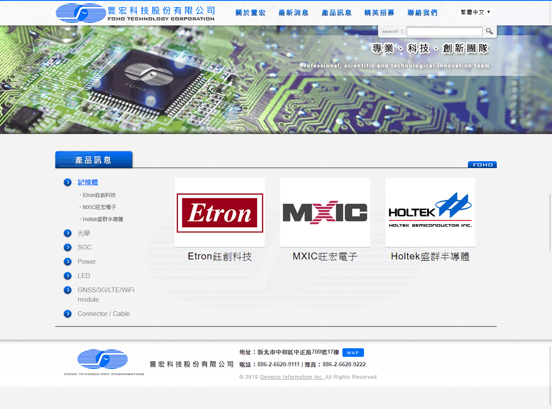Image resolution: width=552 pixels, height=409 pixels.
Task: Click the Holtek logo thumbnail
Action: coord(430,212)
